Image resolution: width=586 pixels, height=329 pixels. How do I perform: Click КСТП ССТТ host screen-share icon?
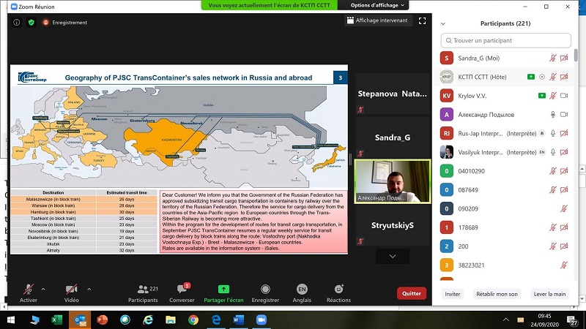[530, 77]
